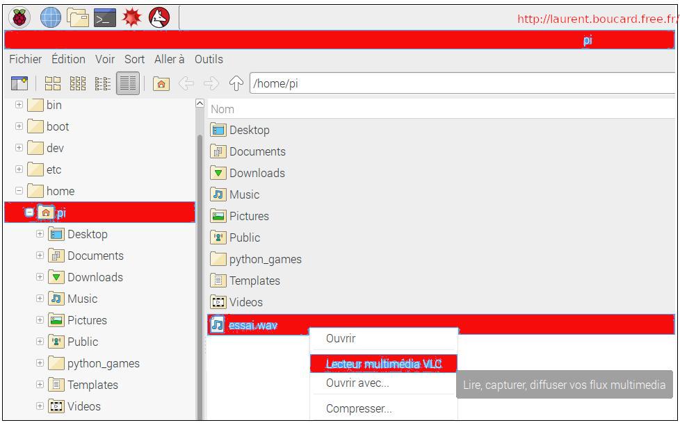Launch the web browser globe icon
Screen dimensions: 680x425
(x=51, y=18)
